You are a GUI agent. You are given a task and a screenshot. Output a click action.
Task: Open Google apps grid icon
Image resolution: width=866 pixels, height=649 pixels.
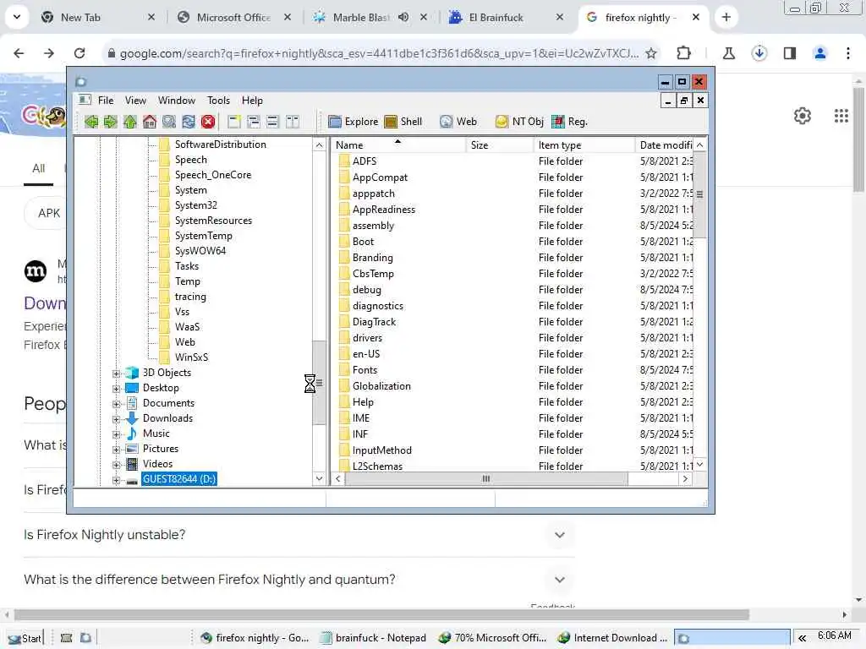tap(841, 116)
